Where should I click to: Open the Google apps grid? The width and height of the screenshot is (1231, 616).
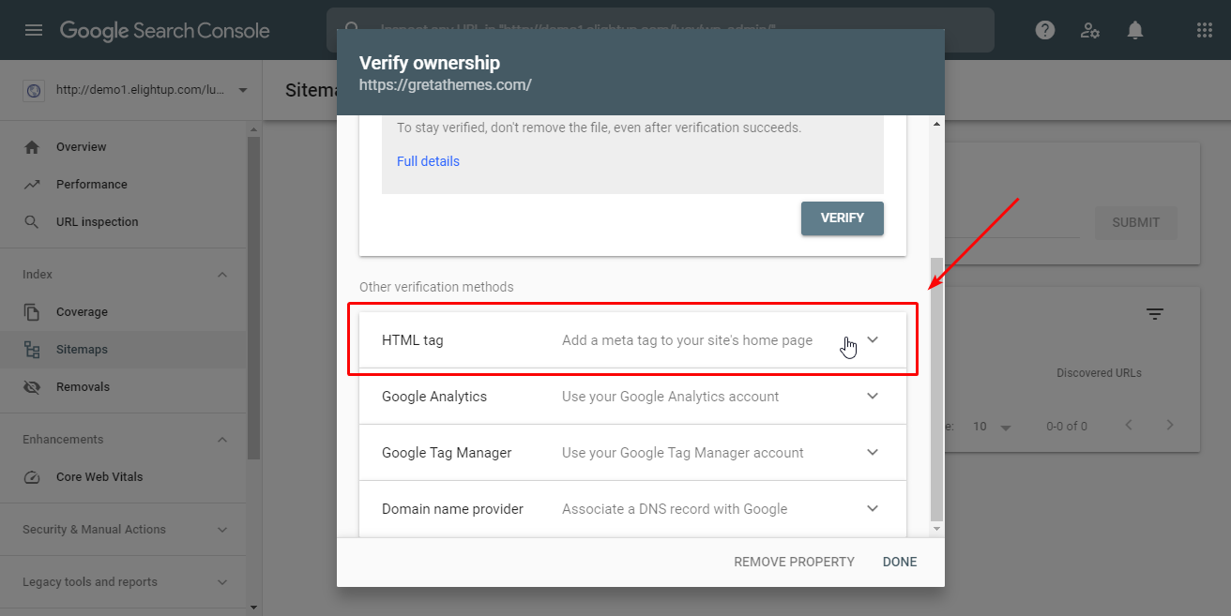[x=1205, y=30]
